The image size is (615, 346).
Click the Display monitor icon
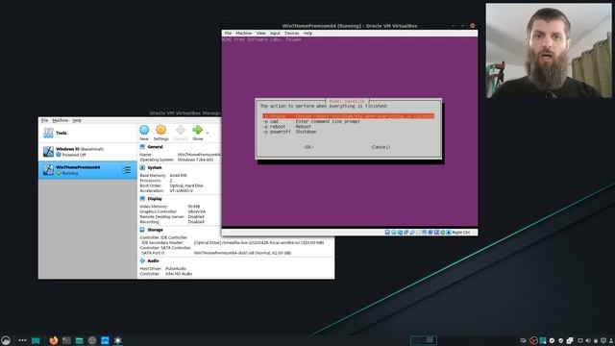click(x=142, y=199)
